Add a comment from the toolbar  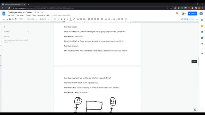tap(81, 19)
